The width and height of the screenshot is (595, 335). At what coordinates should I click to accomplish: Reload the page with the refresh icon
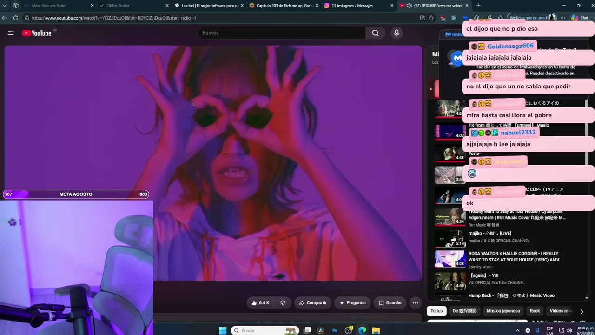(x=15, y=18)
